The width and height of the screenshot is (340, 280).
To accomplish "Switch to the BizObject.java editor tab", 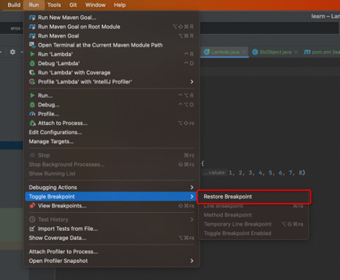I will (x=276, y=52).
